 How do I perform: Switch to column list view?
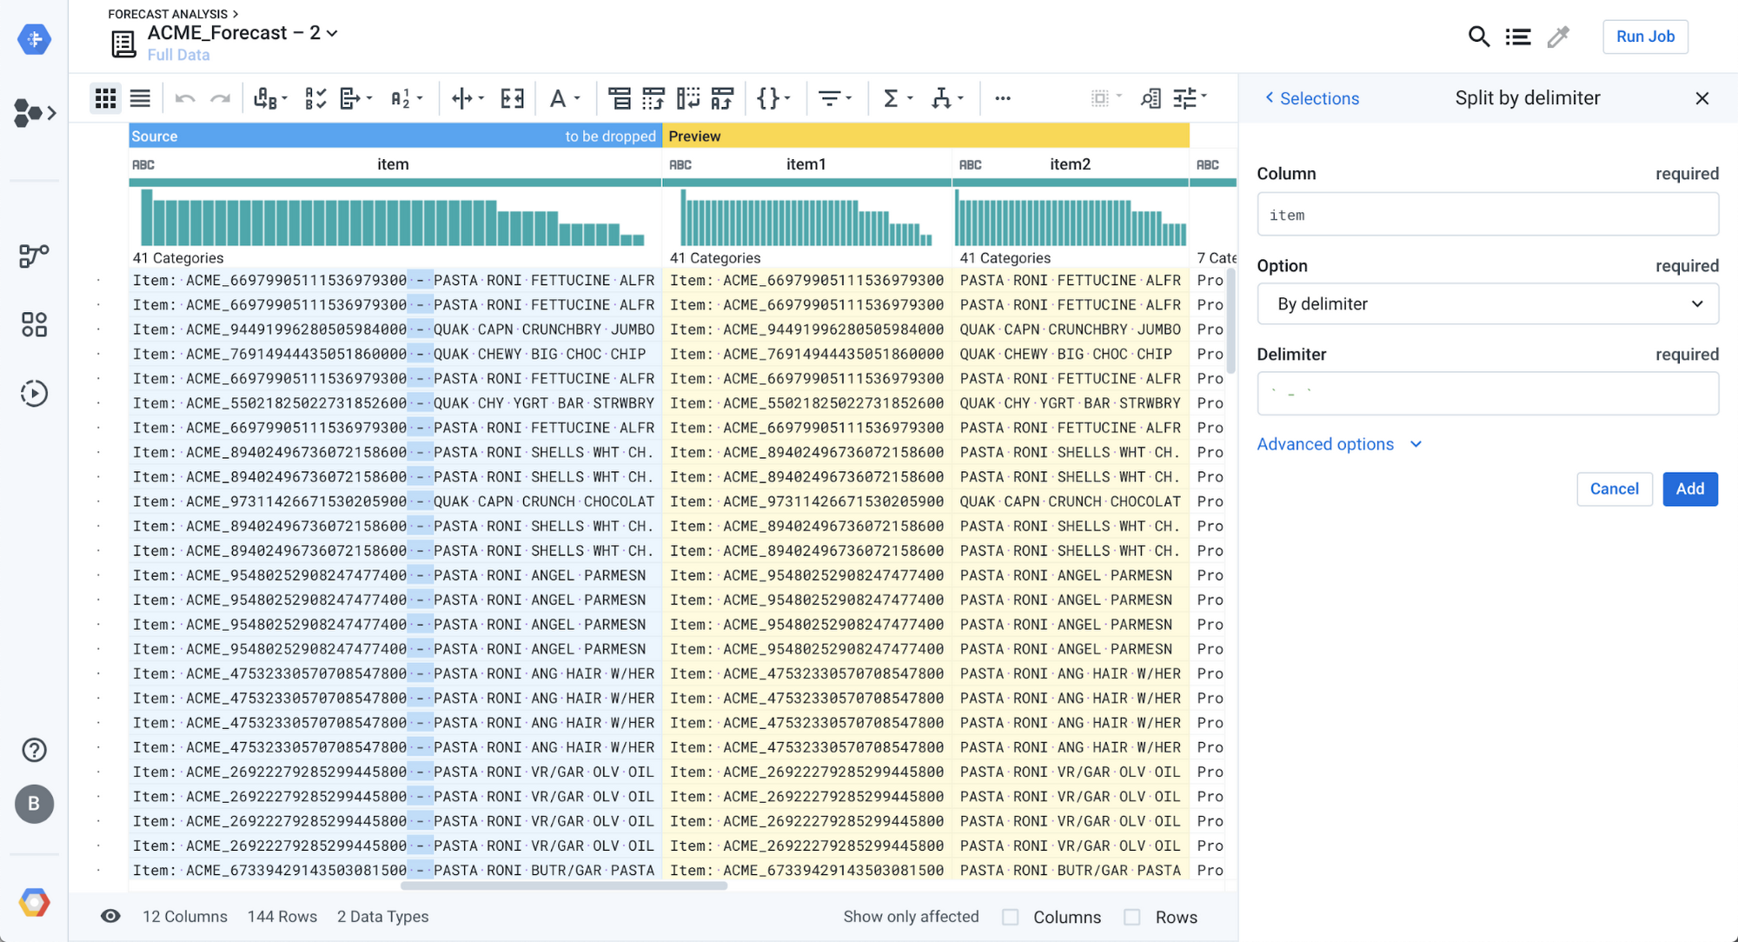coord(140,98)
